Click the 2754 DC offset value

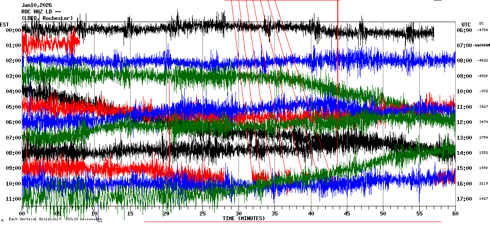[x=483, y=138]
